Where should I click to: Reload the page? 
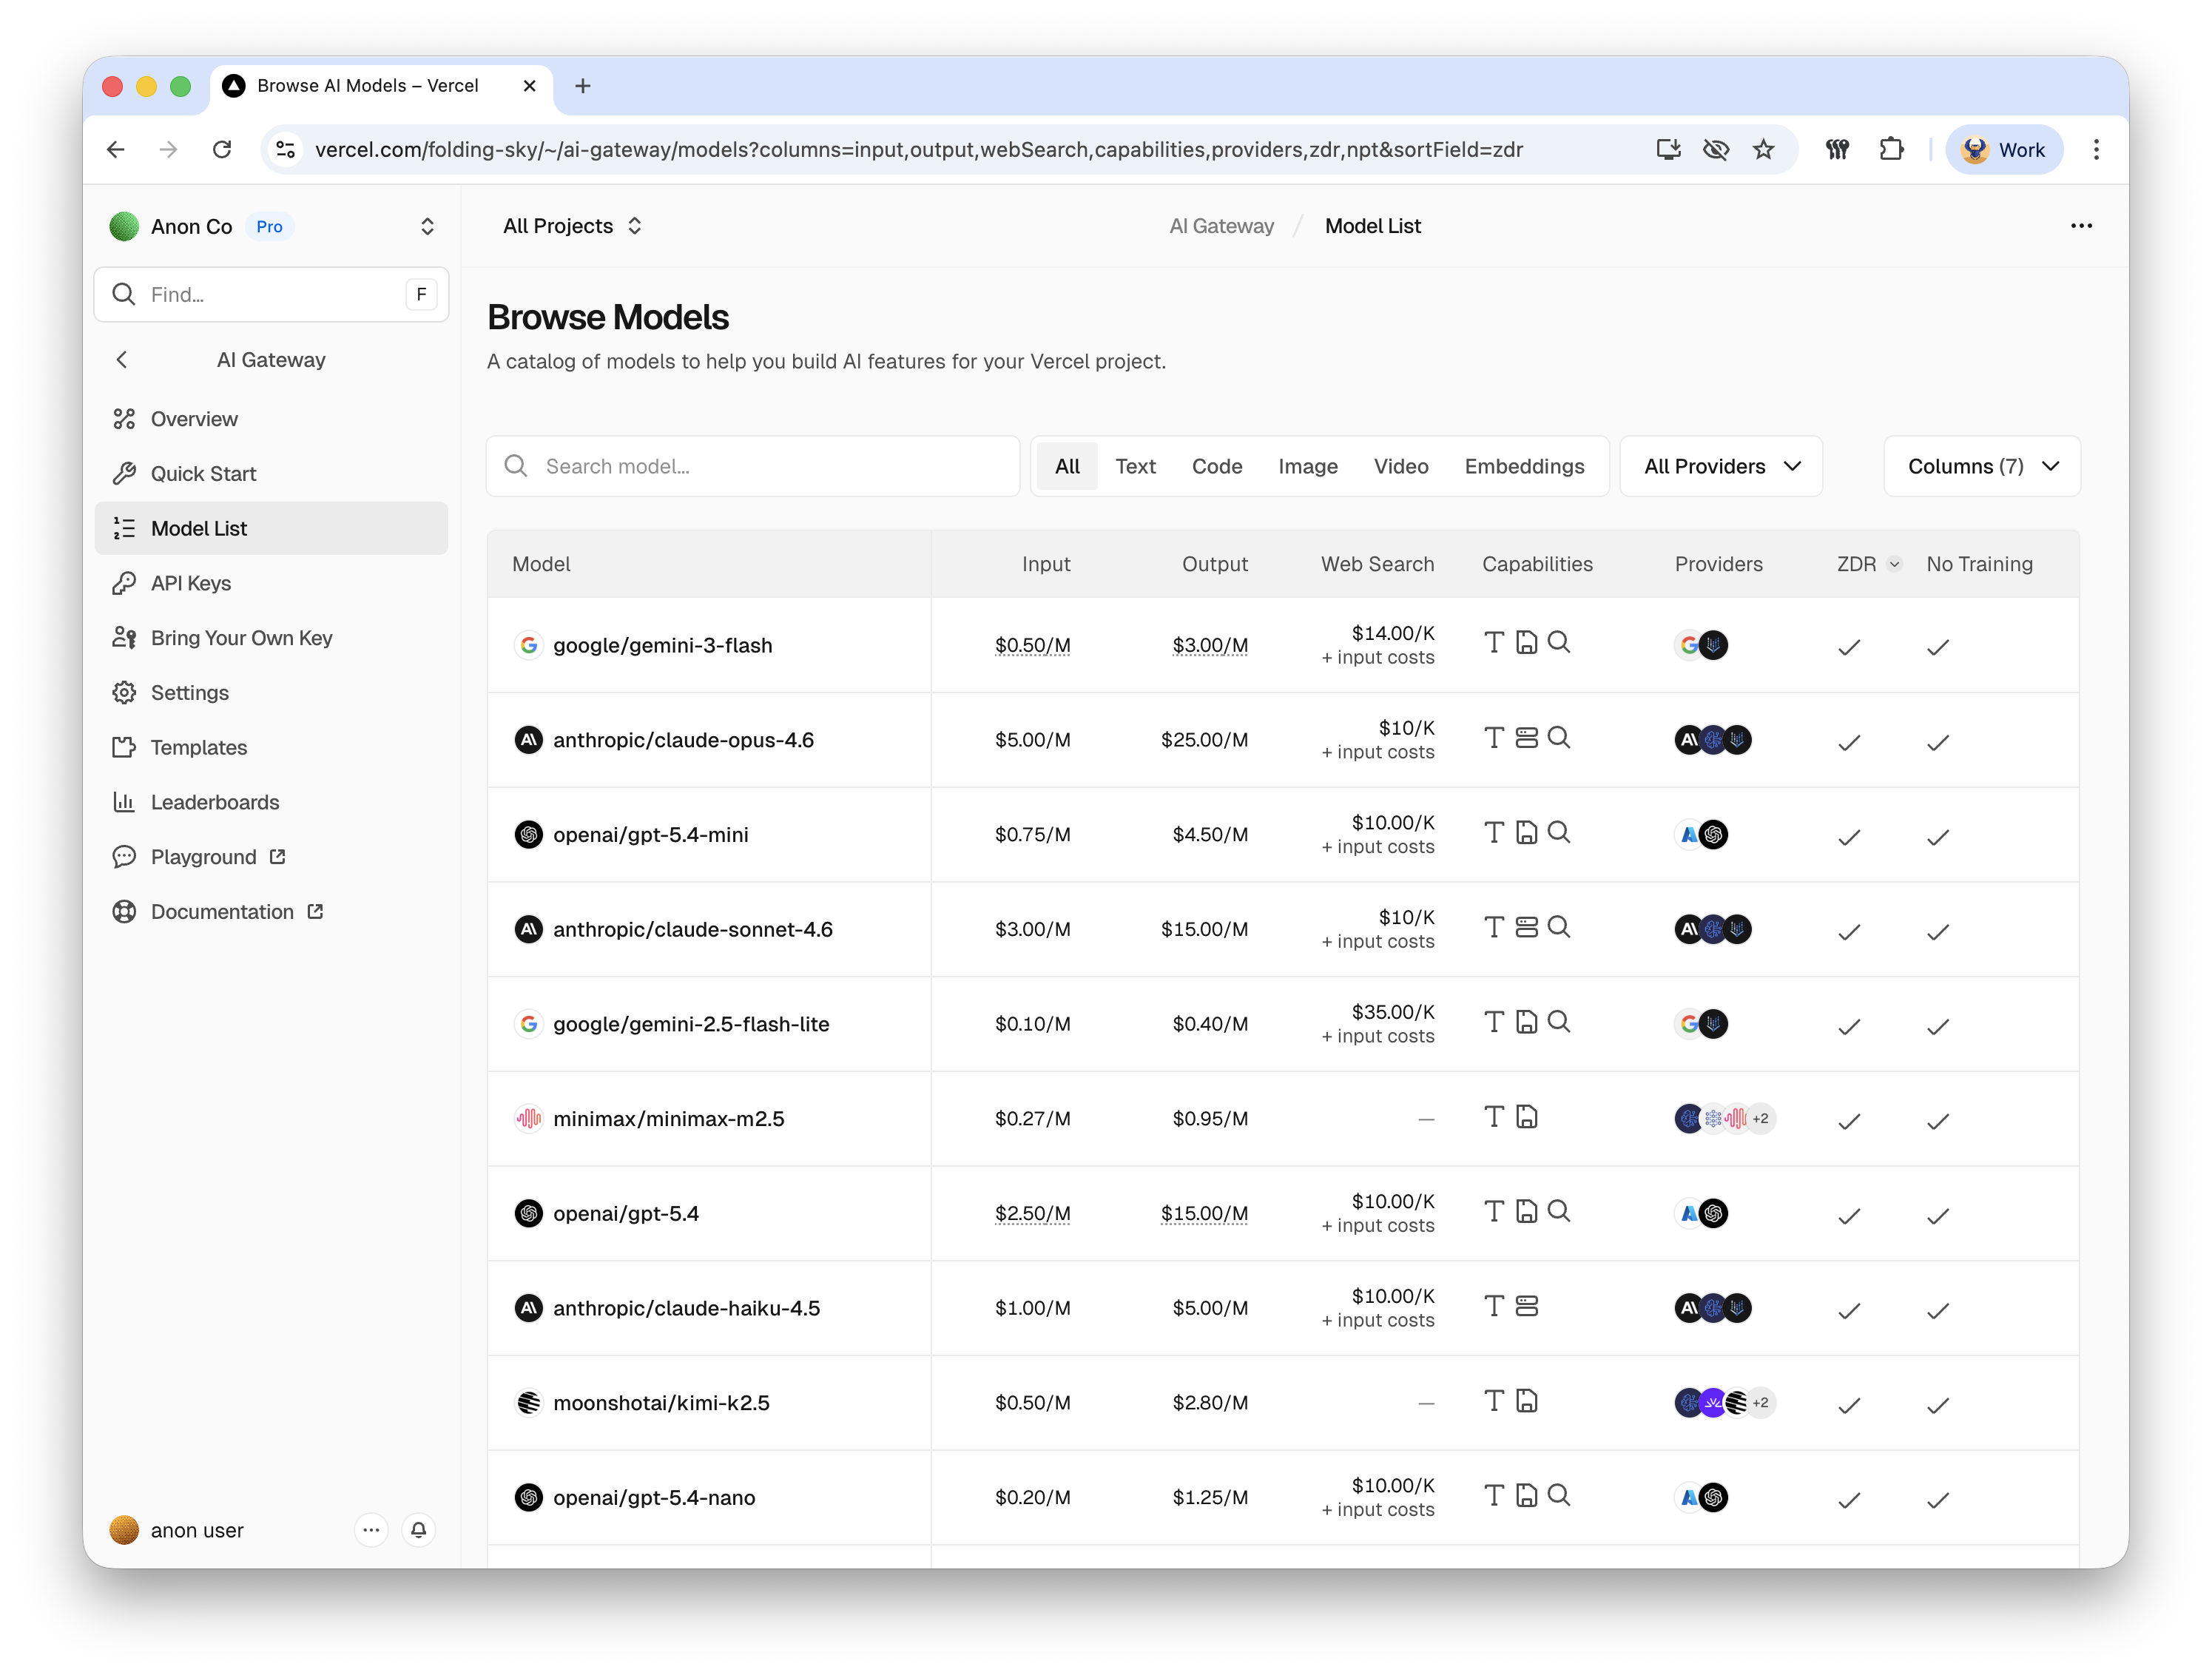(222, 150)
